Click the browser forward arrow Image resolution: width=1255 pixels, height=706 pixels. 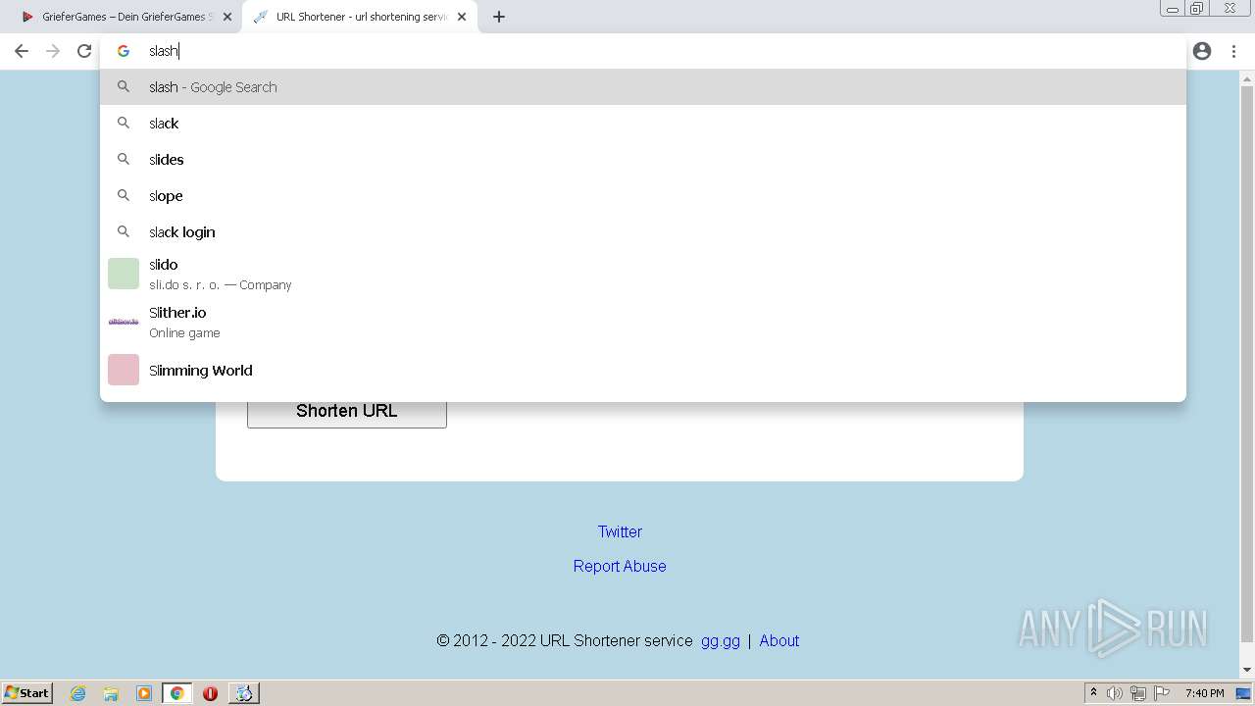click(x=53, y=51)
